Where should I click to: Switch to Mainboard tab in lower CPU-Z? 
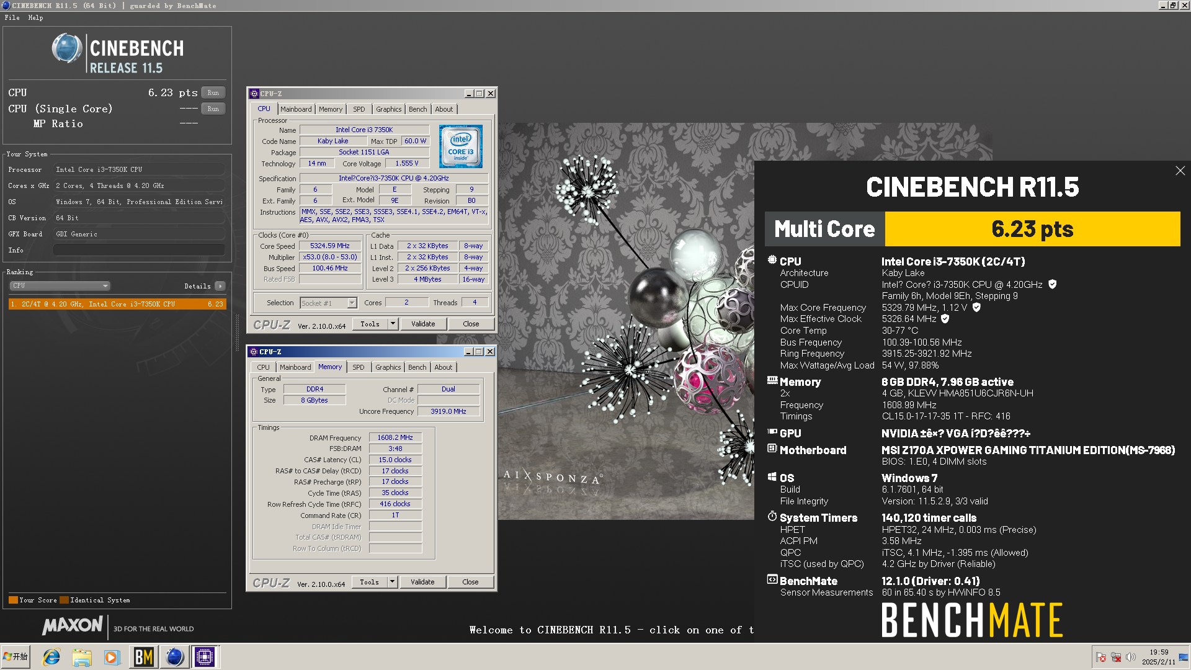tap(295, 367)
